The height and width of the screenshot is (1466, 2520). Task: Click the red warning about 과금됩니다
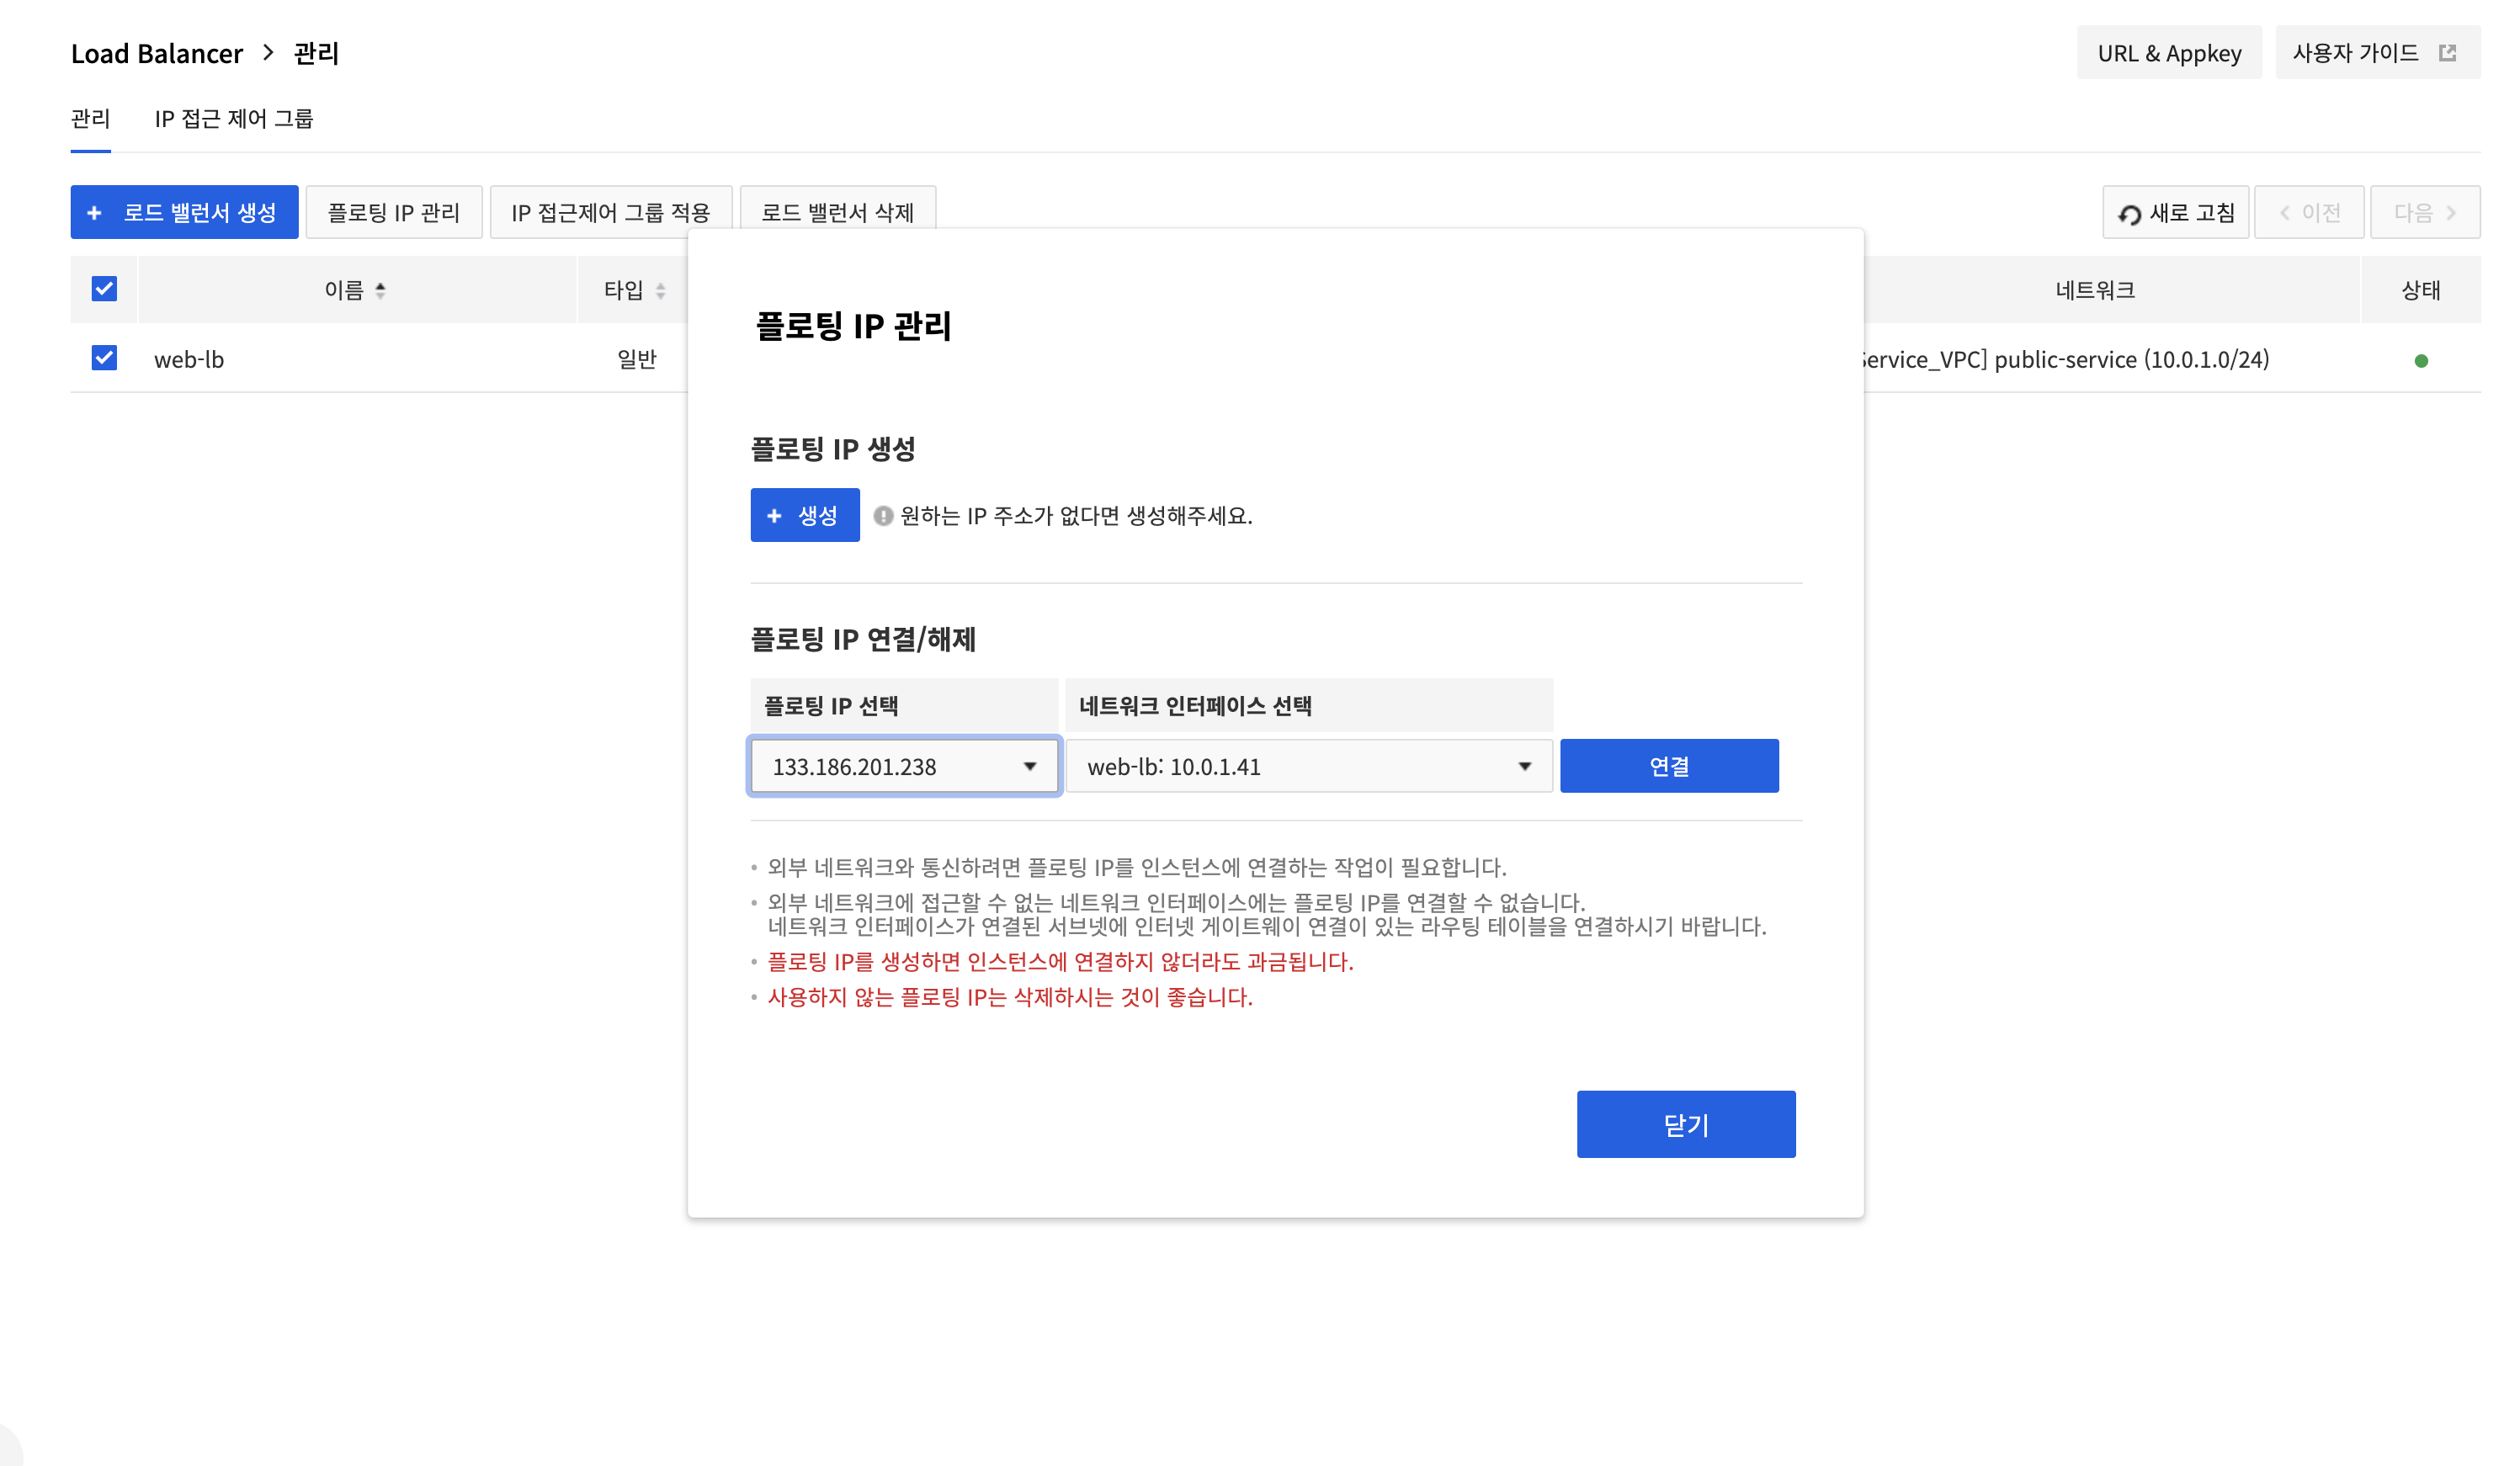click(1060, 962)
